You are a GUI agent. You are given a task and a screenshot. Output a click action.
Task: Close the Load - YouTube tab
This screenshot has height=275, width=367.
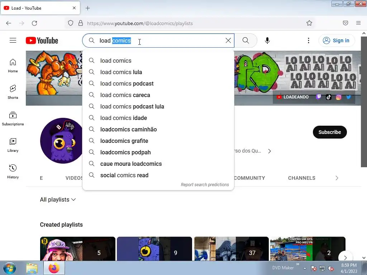point(74,8)
